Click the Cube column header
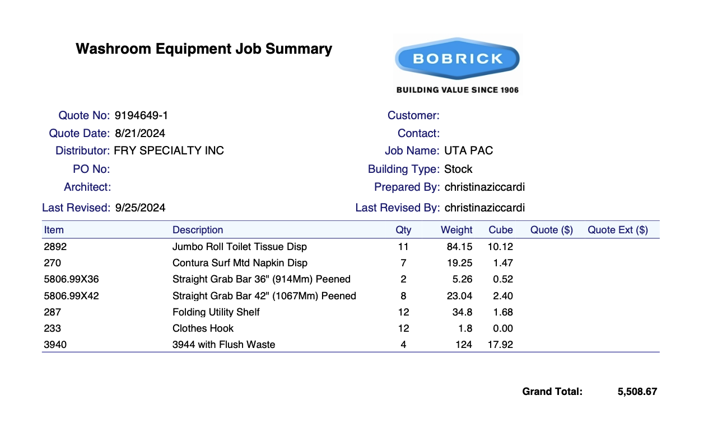This screenshot has width=727, height=433. (x=500, y=230)
